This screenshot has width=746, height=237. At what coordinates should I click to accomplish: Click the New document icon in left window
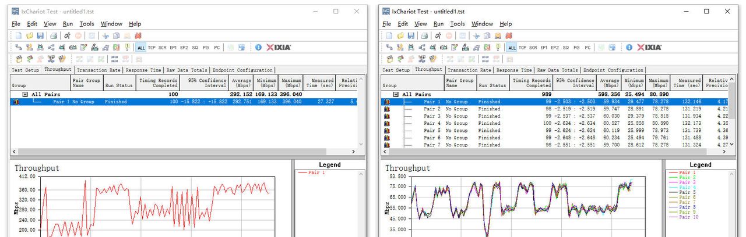coord(19,36)
